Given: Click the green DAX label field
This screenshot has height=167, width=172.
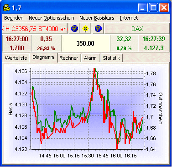Looking at the screenshot, I should (x=137, y=29).
